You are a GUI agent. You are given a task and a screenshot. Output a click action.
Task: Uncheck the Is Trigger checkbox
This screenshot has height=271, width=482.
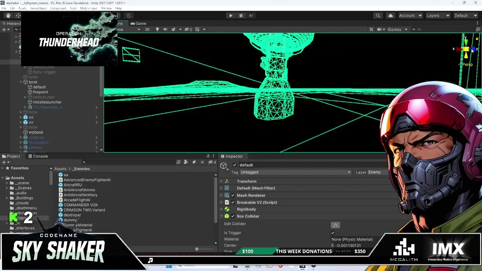pos(333,233)
